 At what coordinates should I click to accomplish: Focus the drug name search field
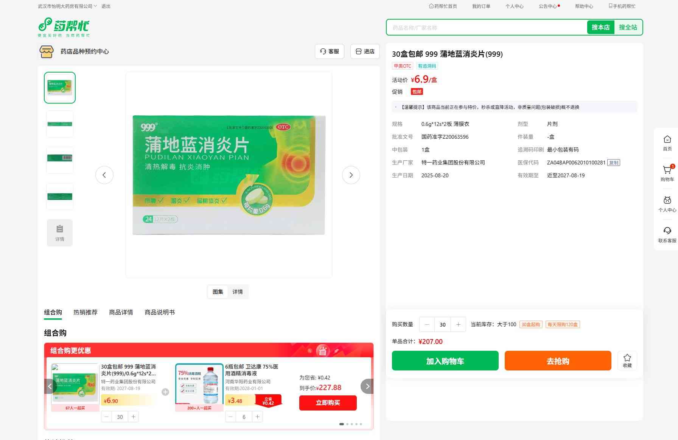486,28
